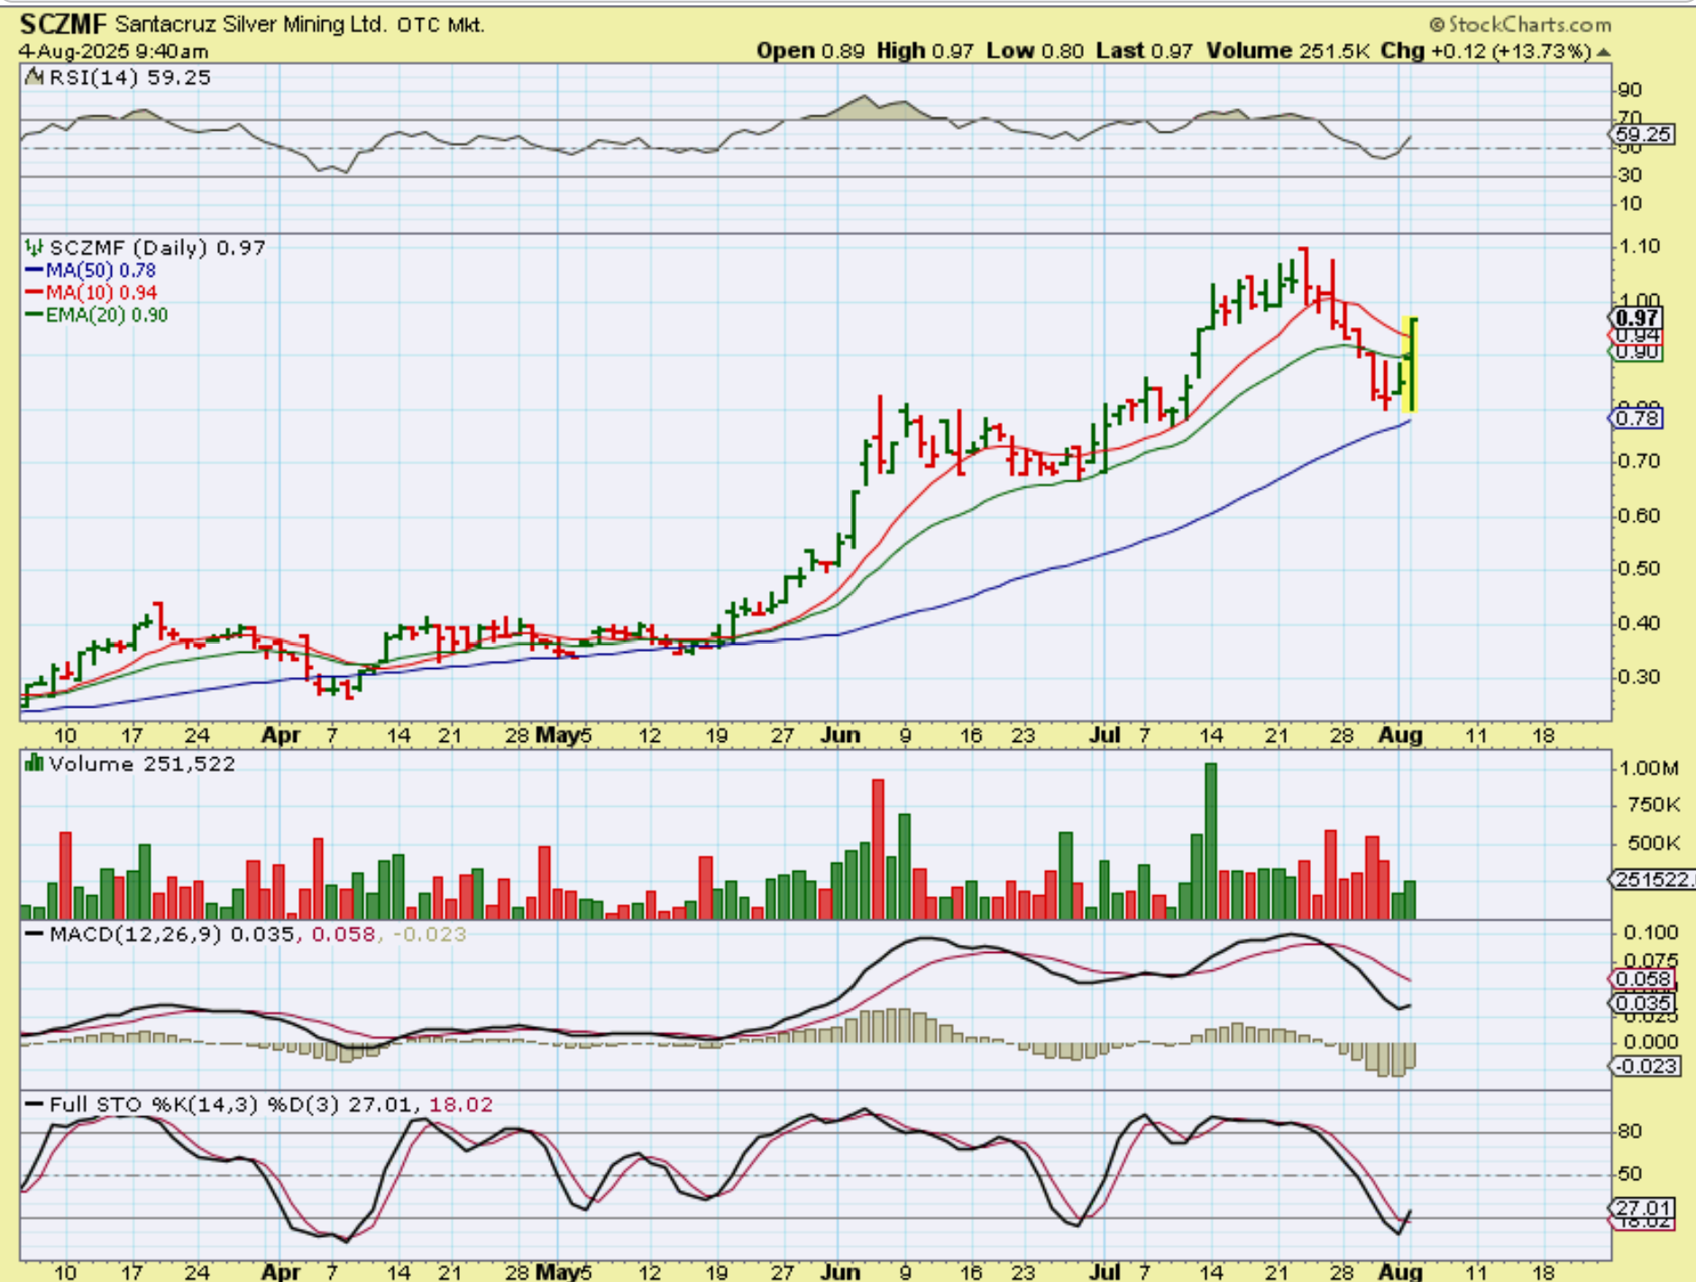Click the 0.30 price axis label
Viewport: 1696px width, 1282px height.
pyautogui.click(x=1639, y=677)
